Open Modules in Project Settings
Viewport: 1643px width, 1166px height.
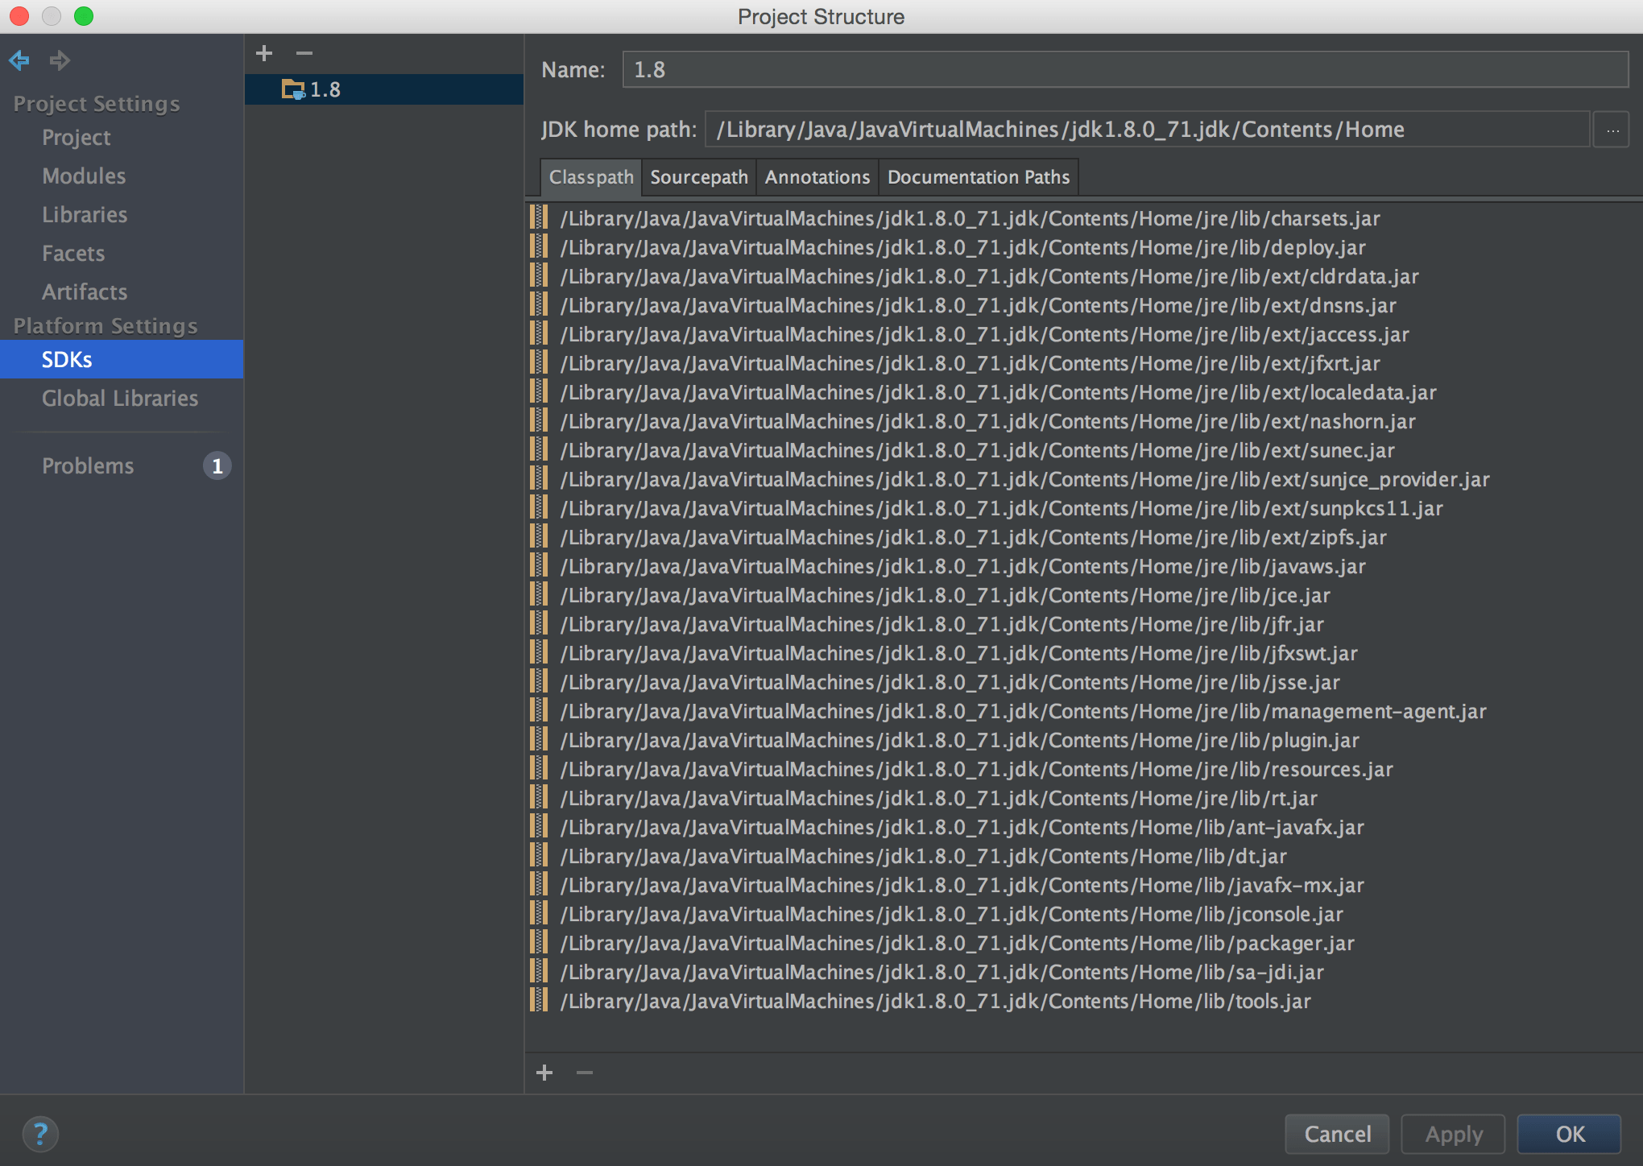point(84,176)
